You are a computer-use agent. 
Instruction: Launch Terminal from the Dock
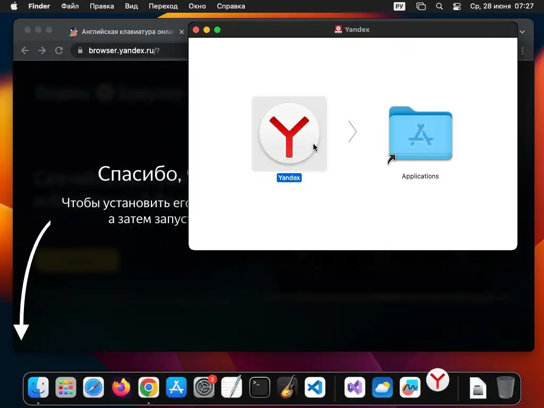[259, 387]
